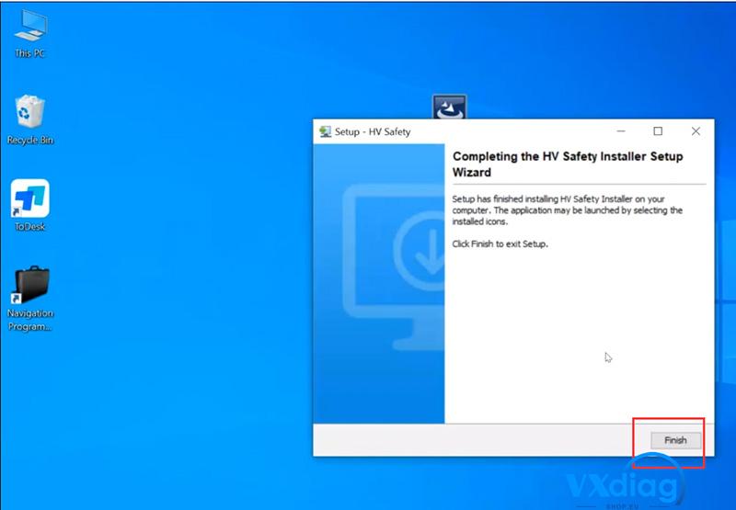
Task: Click the 'This PC' icon label
Action: pos(30,53)
